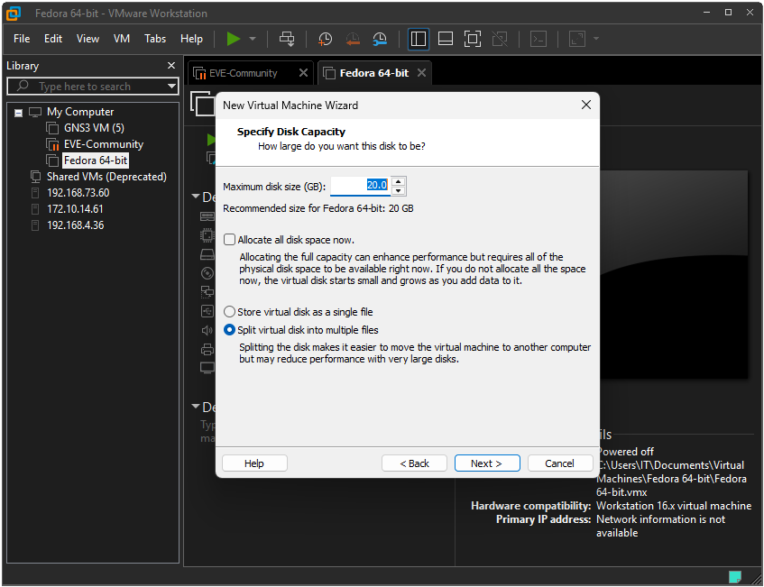Click the display device icon
The height and width of the screenshot is (587, 764).
tap(207, 368)
